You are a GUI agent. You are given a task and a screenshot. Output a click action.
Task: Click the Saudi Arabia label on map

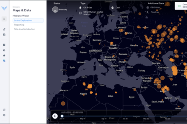158,102
